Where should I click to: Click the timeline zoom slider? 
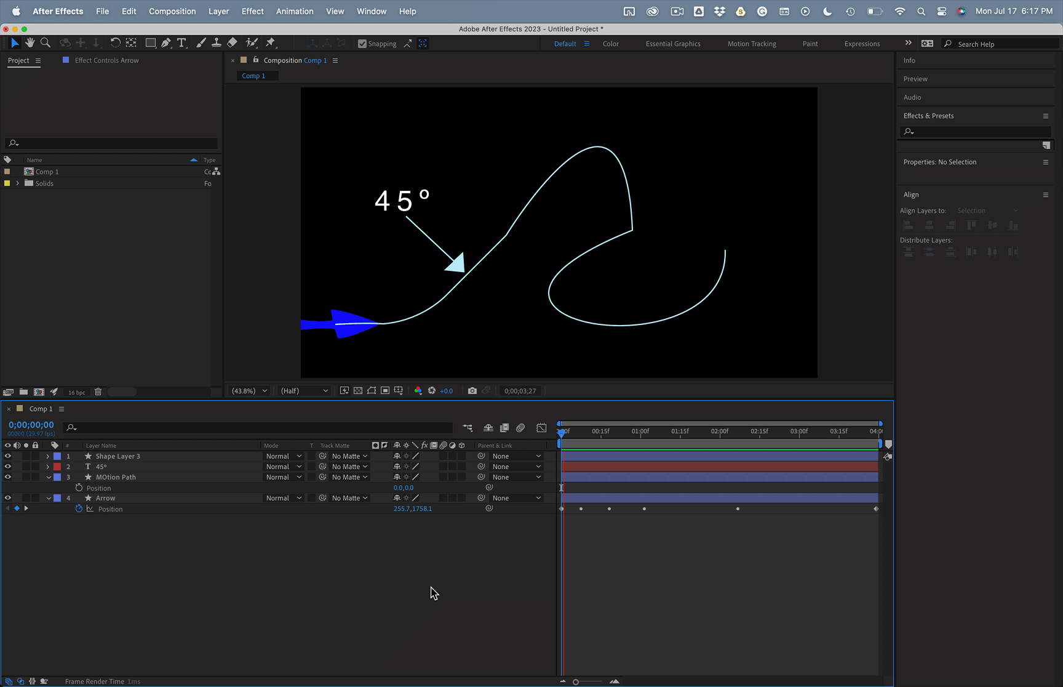(x=587, y=681)
